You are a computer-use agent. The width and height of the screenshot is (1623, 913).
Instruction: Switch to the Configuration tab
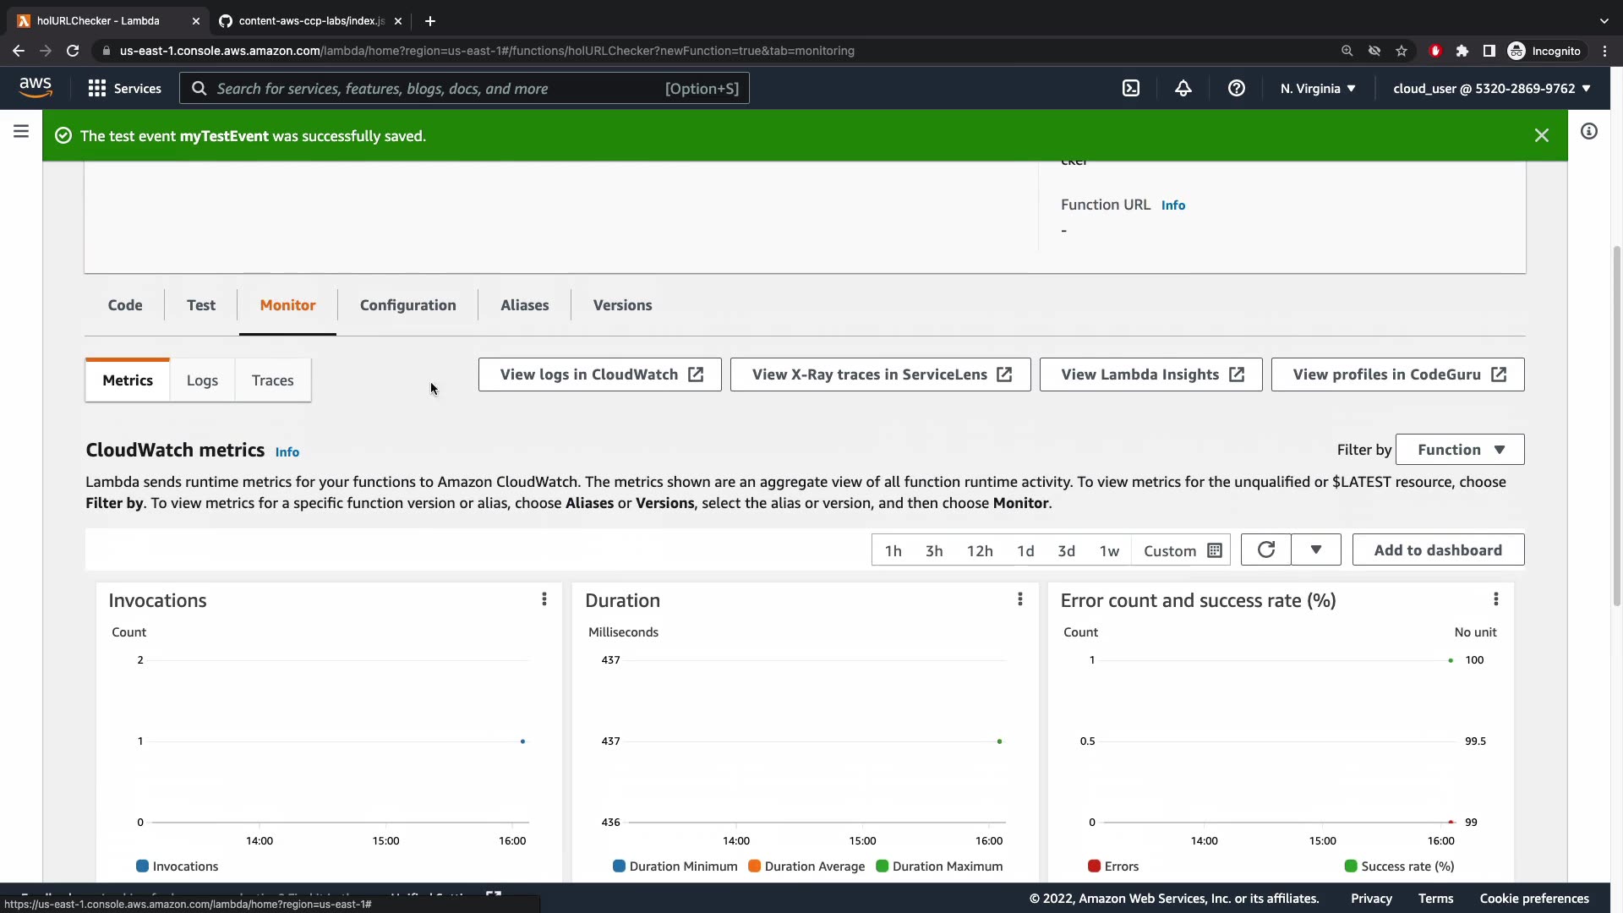407,305
